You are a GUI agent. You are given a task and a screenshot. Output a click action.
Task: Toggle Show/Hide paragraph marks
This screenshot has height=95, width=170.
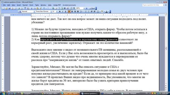point(74,8)
